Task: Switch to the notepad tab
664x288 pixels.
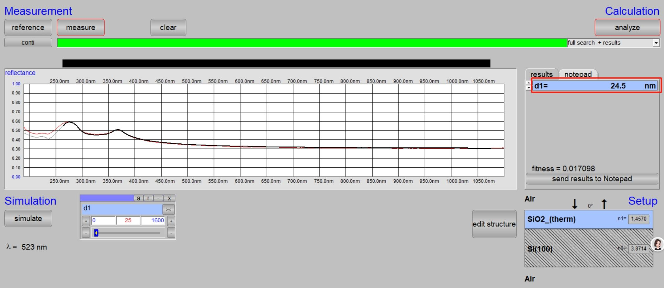Action: point(578,74)
